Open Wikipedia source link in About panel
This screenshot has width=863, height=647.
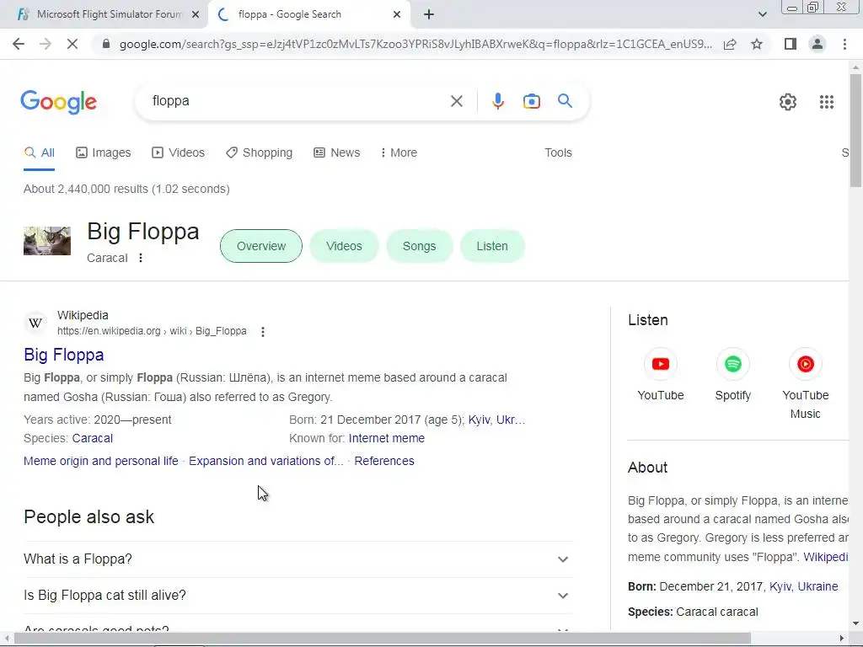click(x=826, y=557)
